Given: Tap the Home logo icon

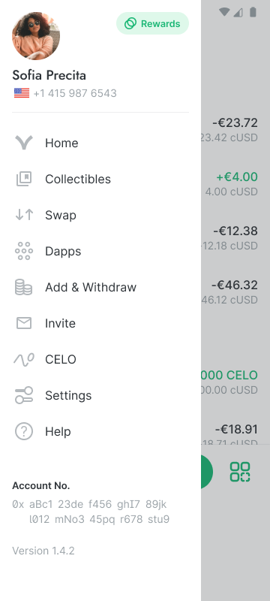Looking at the screenshot, I should 24,143.
